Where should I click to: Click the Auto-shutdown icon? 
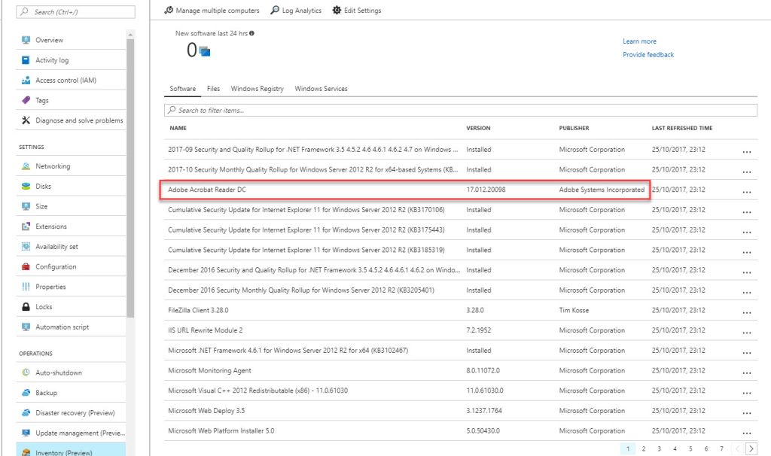point(25,372)
